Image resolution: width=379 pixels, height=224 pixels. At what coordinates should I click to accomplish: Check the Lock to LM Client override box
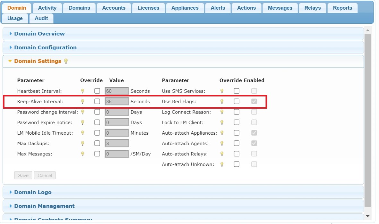(x=237, y=122)
